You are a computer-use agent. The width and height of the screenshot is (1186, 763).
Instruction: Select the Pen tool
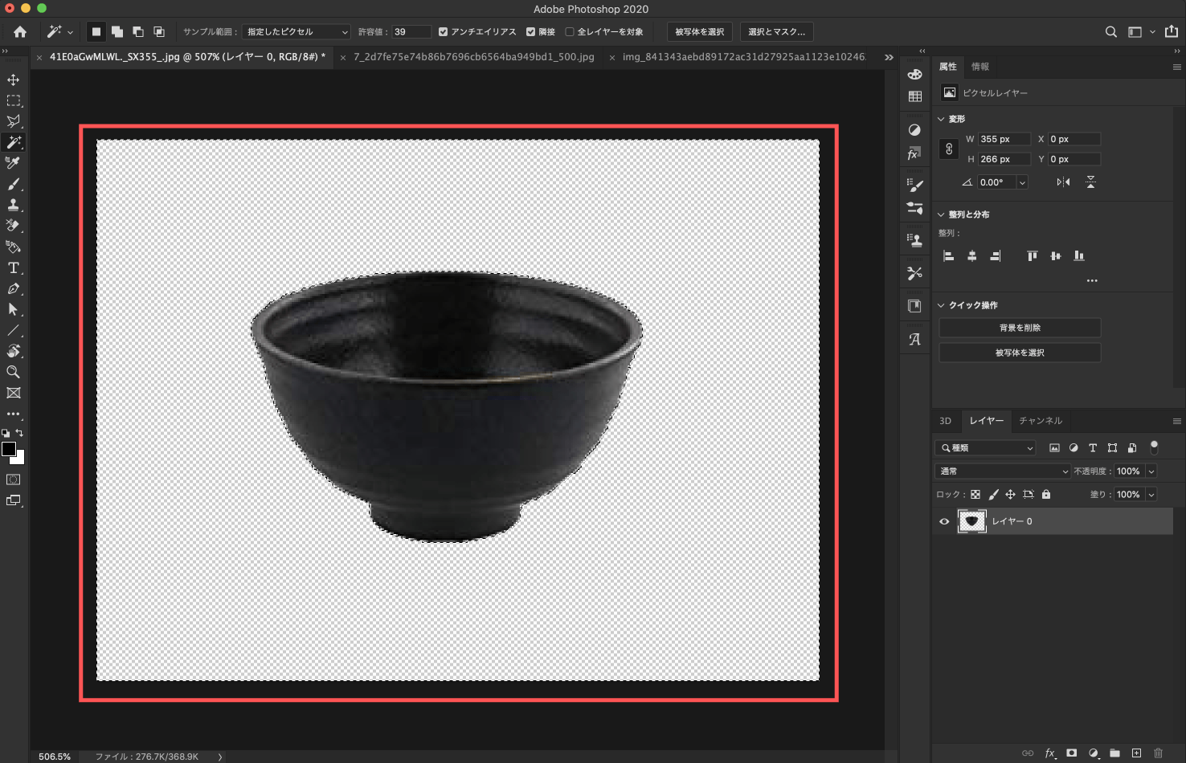[x=14, y=288]
